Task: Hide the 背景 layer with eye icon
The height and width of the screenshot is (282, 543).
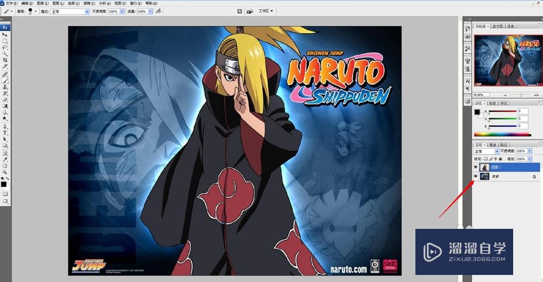Action: [476, 176]
